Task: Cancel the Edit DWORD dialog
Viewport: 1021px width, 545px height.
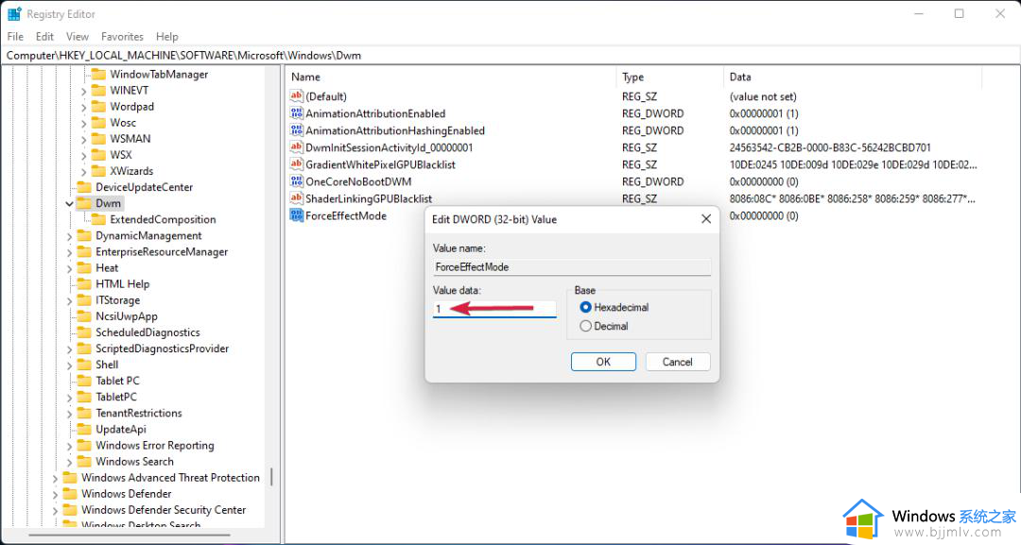Action: click(677, 362)
